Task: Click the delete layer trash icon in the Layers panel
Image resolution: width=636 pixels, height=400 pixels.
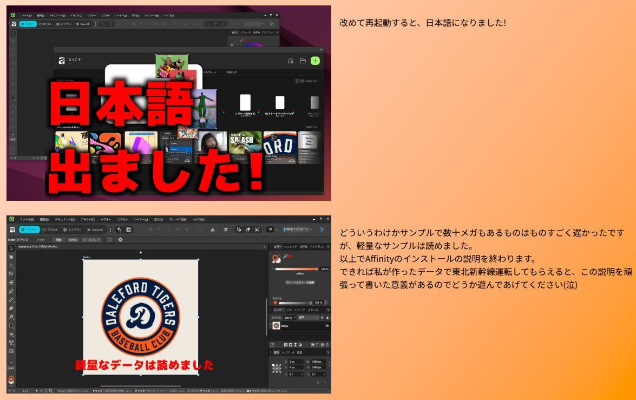Action: (x=327, y=345)
